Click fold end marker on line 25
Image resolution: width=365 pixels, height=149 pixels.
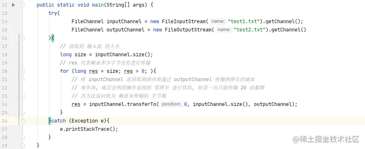coord(22,113)
